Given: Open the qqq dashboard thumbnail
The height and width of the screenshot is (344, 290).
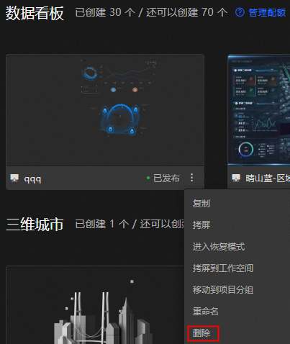Looking at the screenshot, I should click(x=105, y=110).
